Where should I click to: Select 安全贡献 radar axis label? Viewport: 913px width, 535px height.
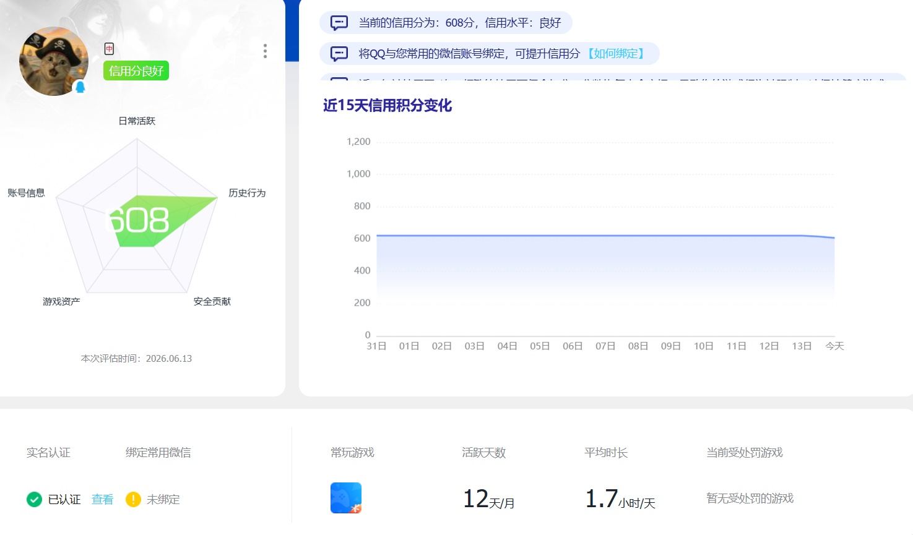coord(212,302)
